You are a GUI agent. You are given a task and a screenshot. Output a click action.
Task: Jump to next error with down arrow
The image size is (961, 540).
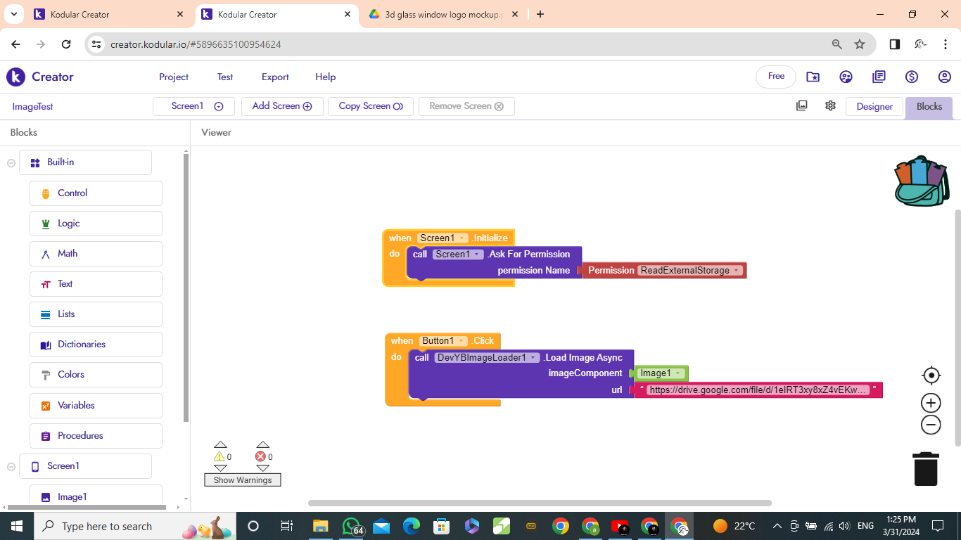tap(262, 468)
